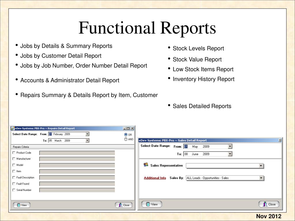Click the 'Repairs Criteria' section header

click(x=21, y=147)
